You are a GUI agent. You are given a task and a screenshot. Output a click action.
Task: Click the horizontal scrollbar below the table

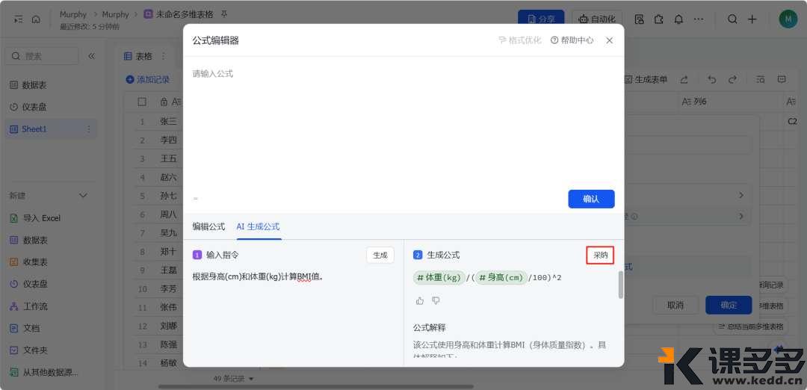(x=317, y=386)
